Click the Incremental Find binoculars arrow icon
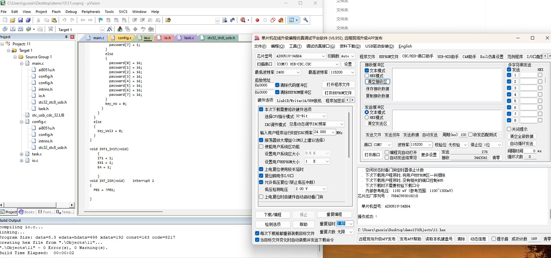This screenshot has height=258, width=551. [232, 20]
